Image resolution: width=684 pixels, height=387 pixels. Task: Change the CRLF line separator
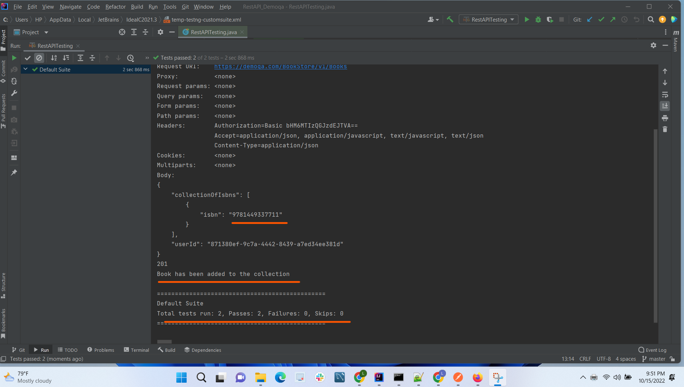pos(585,359)
